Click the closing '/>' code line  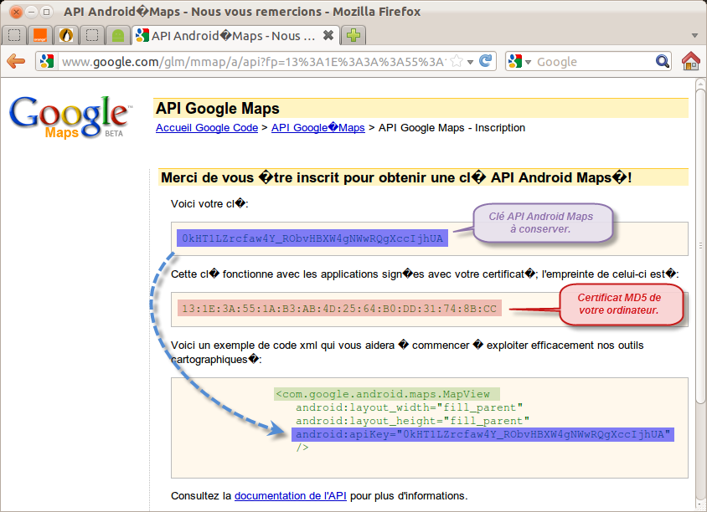[302, 448]
